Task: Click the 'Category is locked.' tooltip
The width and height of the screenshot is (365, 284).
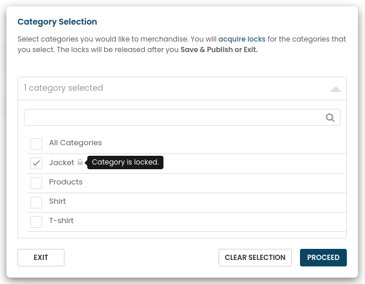Action: click(x=125, y=162)
